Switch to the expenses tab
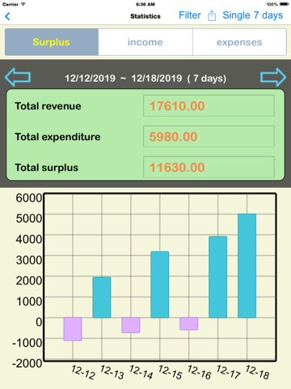This screenshot has height=389, width=291. click(x=239, y=42)
